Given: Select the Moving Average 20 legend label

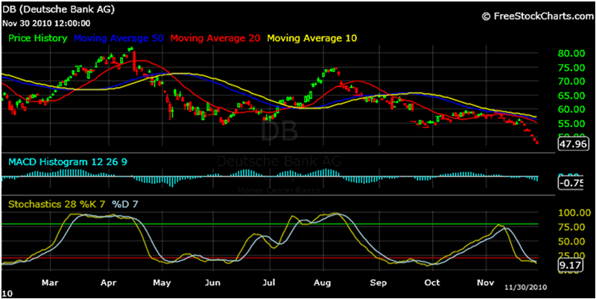Looking at the screenshot, I should pos(215,38).
